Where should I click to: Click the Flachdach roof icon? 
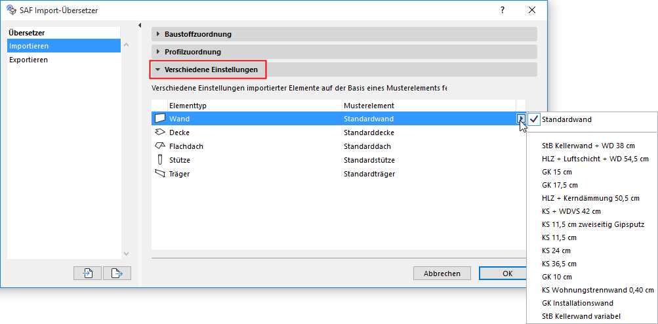(x=160, y=146)
